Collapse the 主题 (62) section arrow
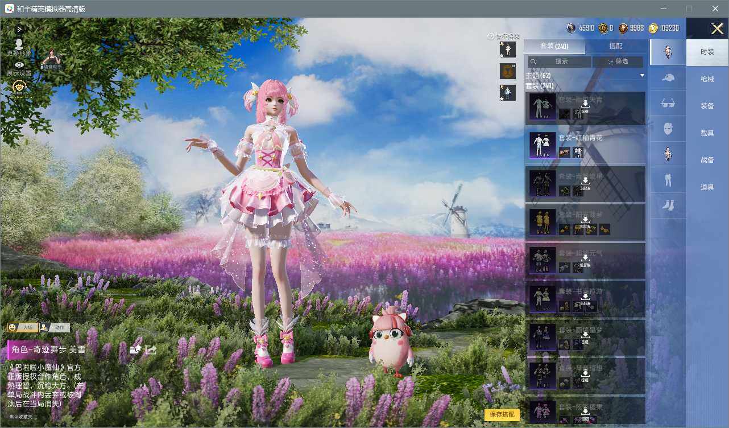The height and width of the screenshot is (428, 729). point(642,76)
